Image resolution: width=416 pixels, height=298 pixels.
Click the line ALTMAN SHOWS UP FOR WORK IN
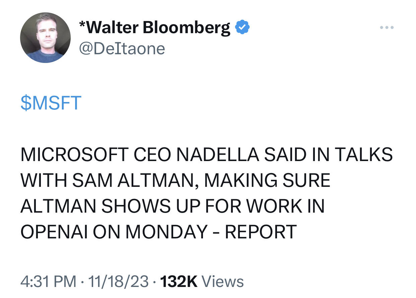172,206
